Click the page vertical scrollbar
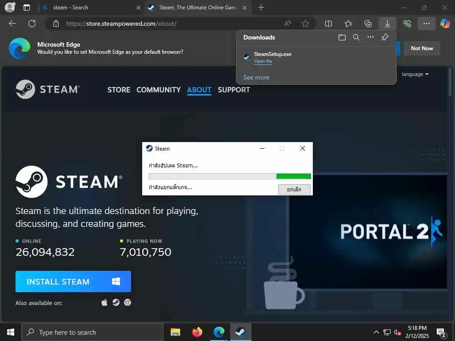 (x=450, y=82)
